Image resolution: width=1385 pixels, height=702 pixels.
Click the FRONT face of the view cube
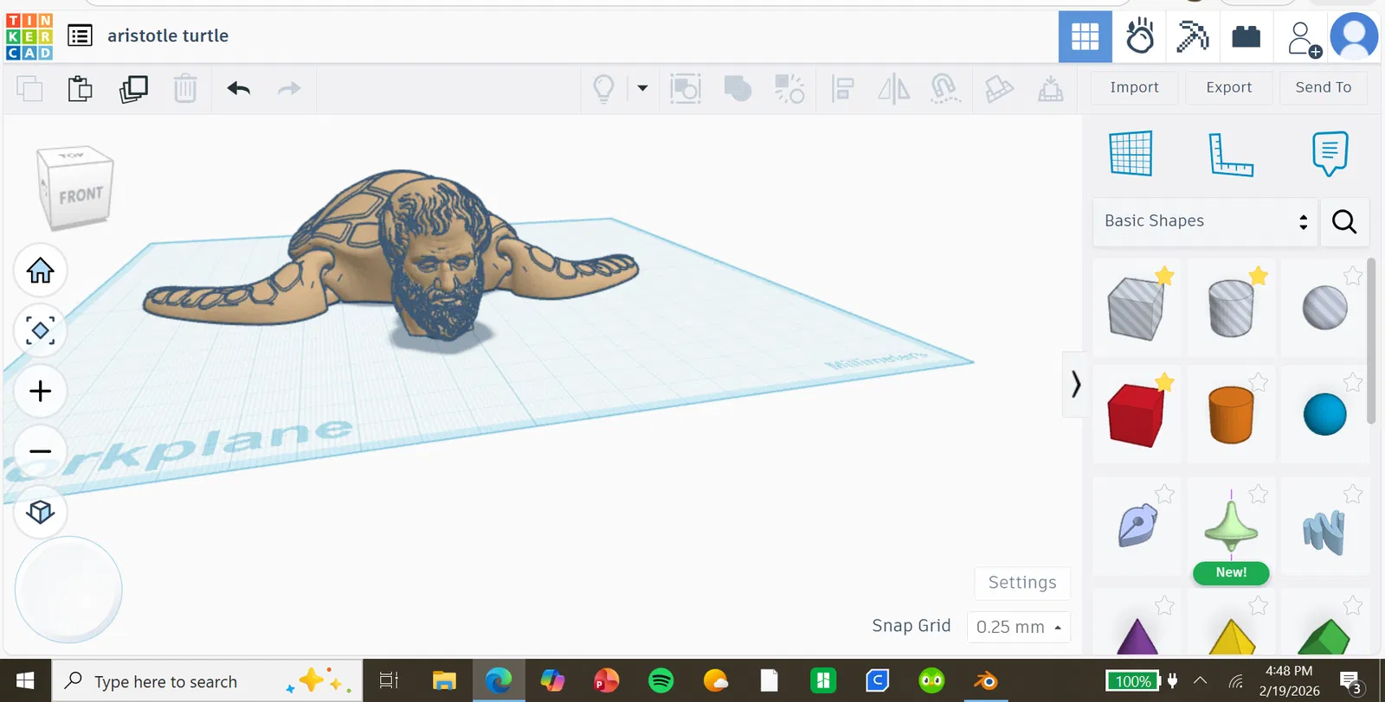(81, 195)
